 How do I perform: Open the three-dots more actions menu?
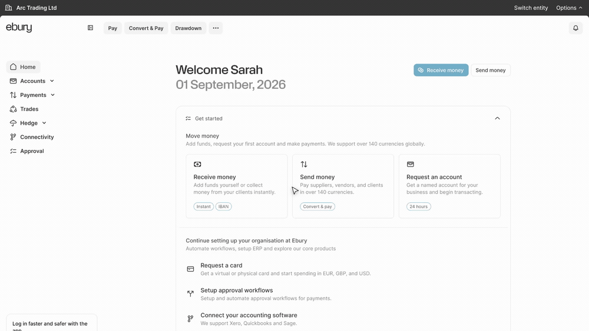click(216, 28)
